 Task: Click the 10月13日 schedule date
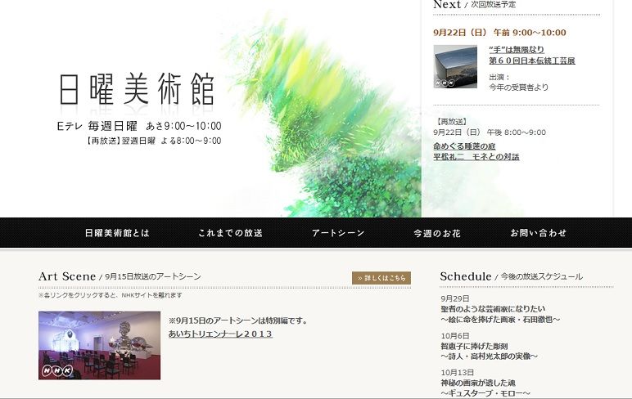tap(457, 372)
